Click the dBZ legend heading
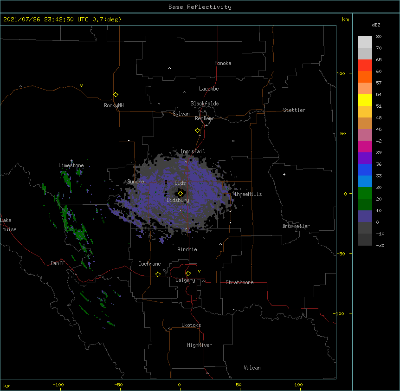The width and height of the screenshot is (400, 391). [x=376, y=25]
